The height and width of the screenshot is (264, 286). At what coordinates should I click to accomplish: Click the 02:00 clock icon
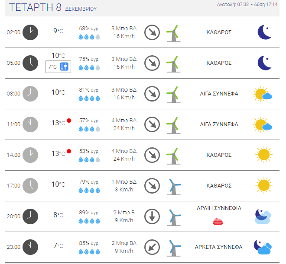point(30,32)
